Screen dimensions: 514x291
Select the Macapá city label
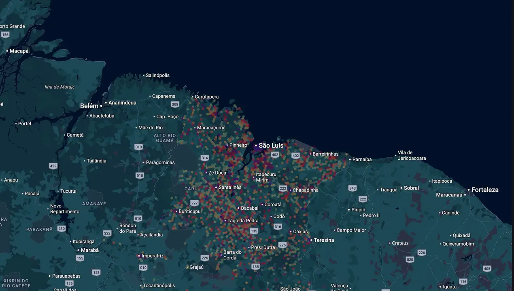[x=19, y=51]
